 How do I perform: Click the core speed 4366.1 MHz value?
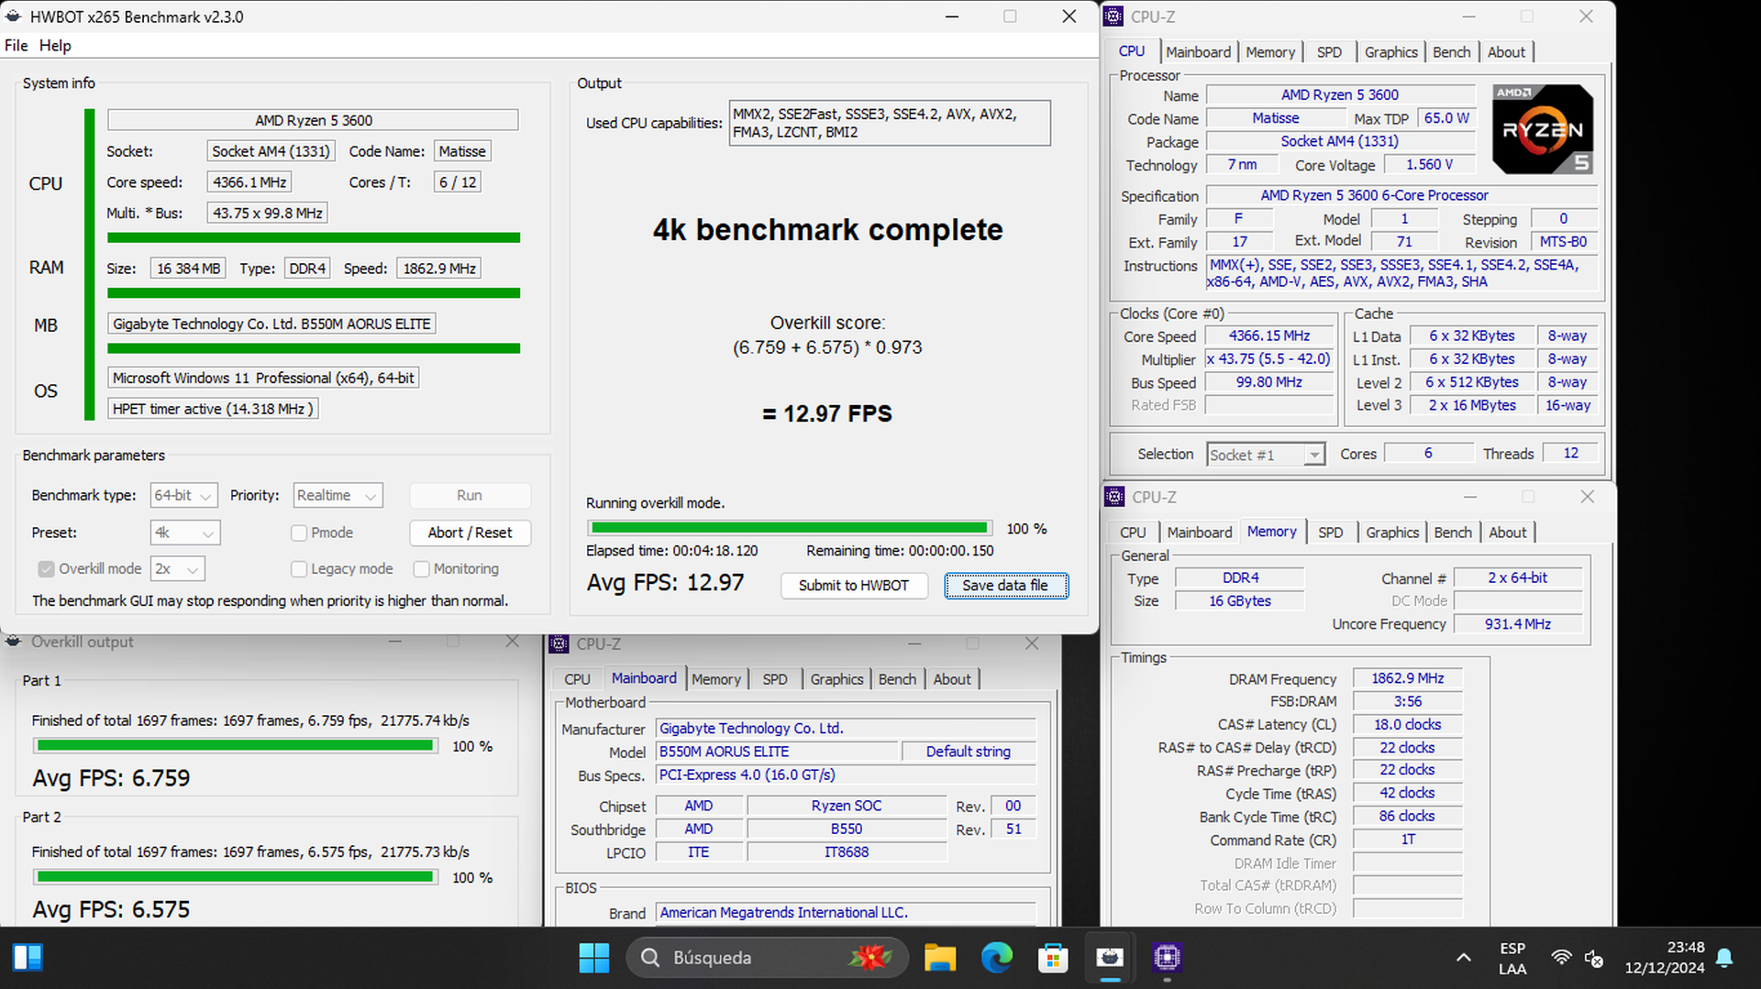pyautogui.click(x=249, y=182)
